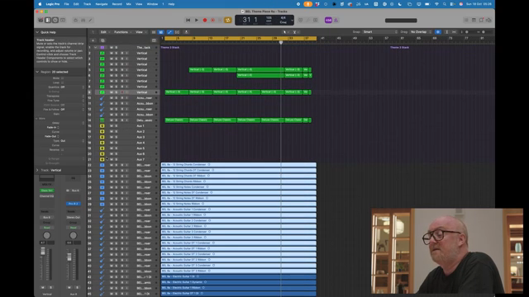This screenshot has width=529, height=297.
Task: Open the File menu
Action: 66,4
